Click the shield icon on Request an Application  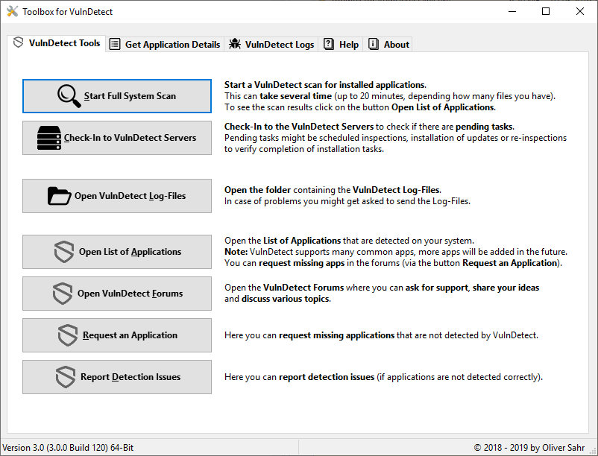tap(68, 335)
